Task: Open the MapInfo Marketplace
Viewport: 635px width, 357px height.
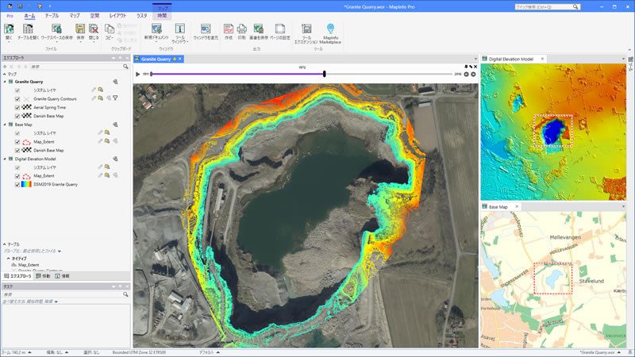Action: click(x=330, y=33)
